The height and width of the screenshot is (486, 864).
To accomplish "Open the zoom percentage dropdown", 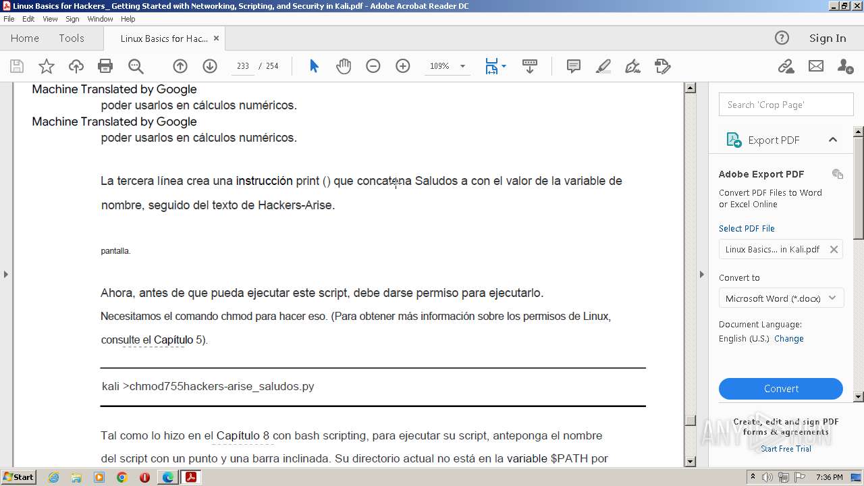I will tap(462, 66).
